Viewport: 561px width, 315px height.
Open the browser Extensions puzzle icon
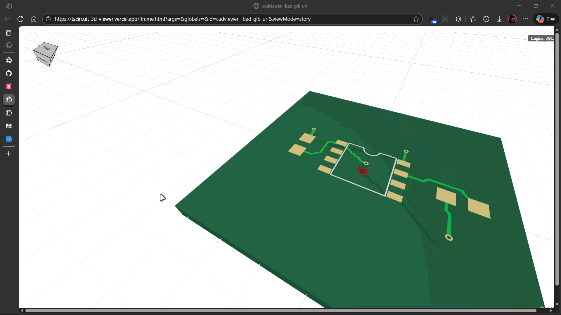[x=458, y=19]
